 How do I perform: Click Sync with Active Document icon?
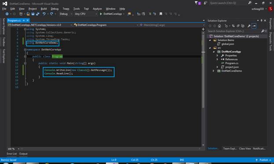click(x=233, y=26)
